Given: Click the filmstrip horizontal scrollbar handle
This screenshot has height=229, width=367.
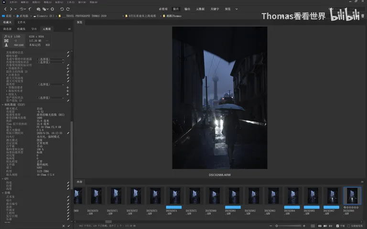Looking at the screenshot, I should 108,221.
